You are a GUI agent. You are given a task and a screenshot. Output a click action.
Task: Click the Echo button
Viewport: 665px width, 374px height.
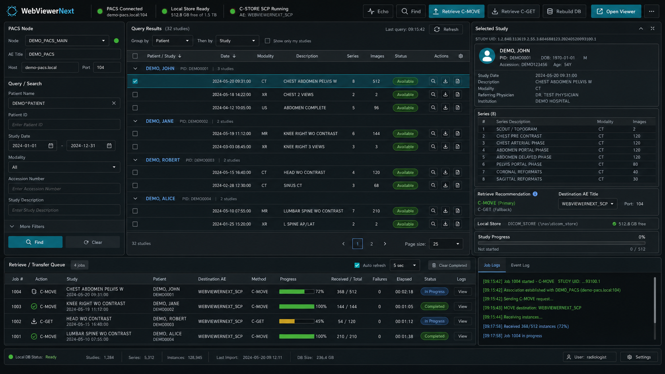pyautogui.click(x=378, y=12)
